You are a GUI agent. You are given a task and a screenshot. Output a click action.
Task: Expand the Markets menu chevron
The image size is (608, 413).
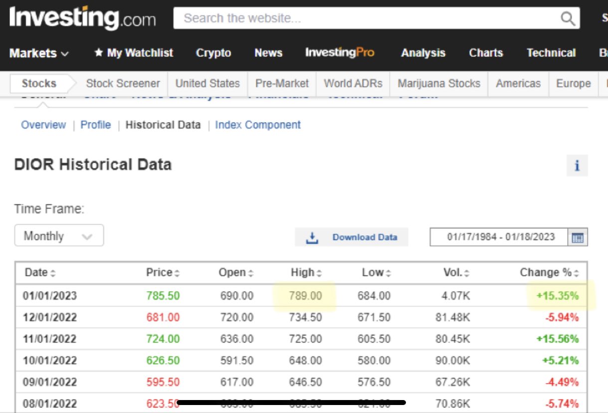click(x=65, y=54)
